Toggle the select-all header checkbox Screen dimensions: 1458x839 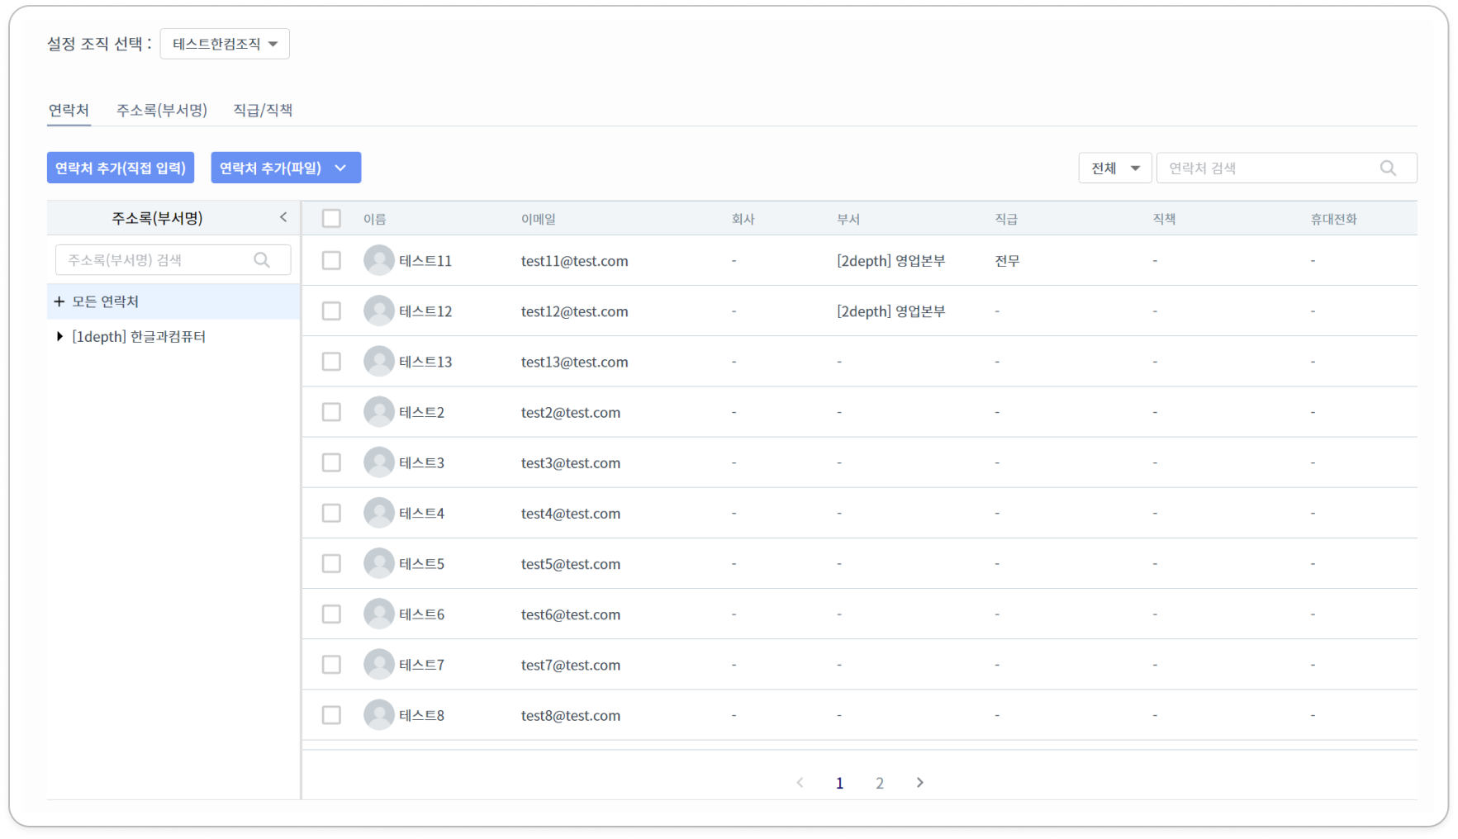tap(331, 218)
